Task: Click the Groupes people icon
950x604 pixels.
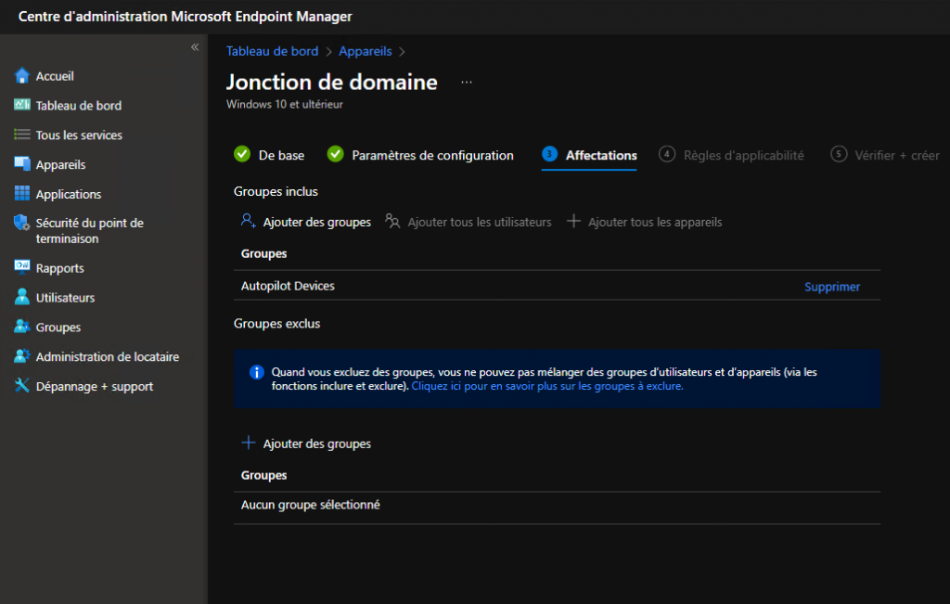Action: click(22, 327)
